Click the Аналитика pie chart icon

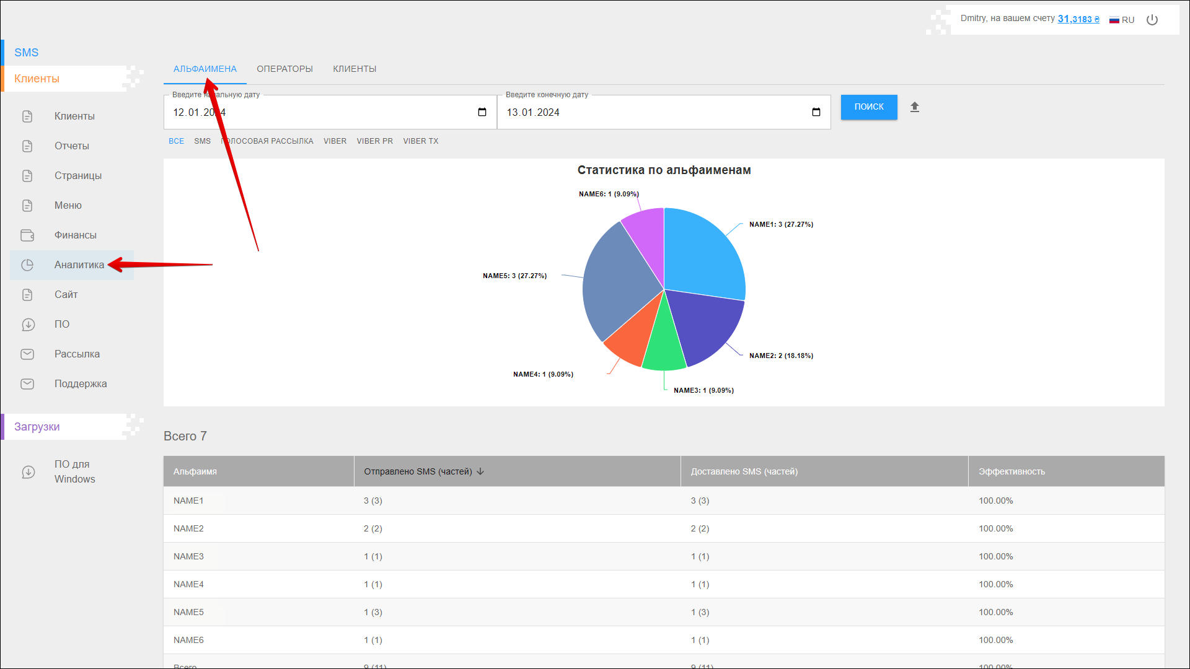coord(27,265)
